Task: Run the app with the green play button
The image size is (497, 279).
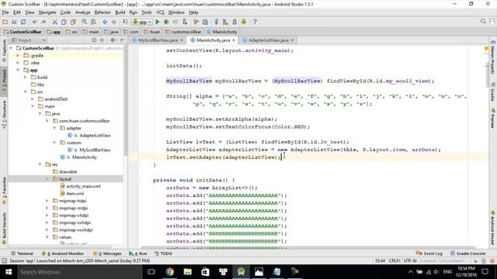Action: [x=158, y=22]
